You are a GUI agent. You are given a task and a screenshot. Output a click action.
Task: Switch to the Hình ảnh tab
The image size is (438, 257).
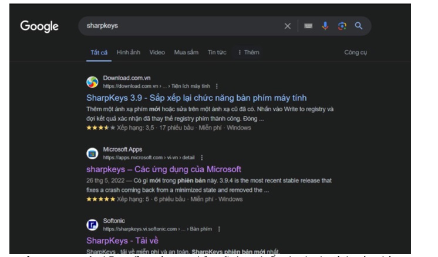(129, 52)
